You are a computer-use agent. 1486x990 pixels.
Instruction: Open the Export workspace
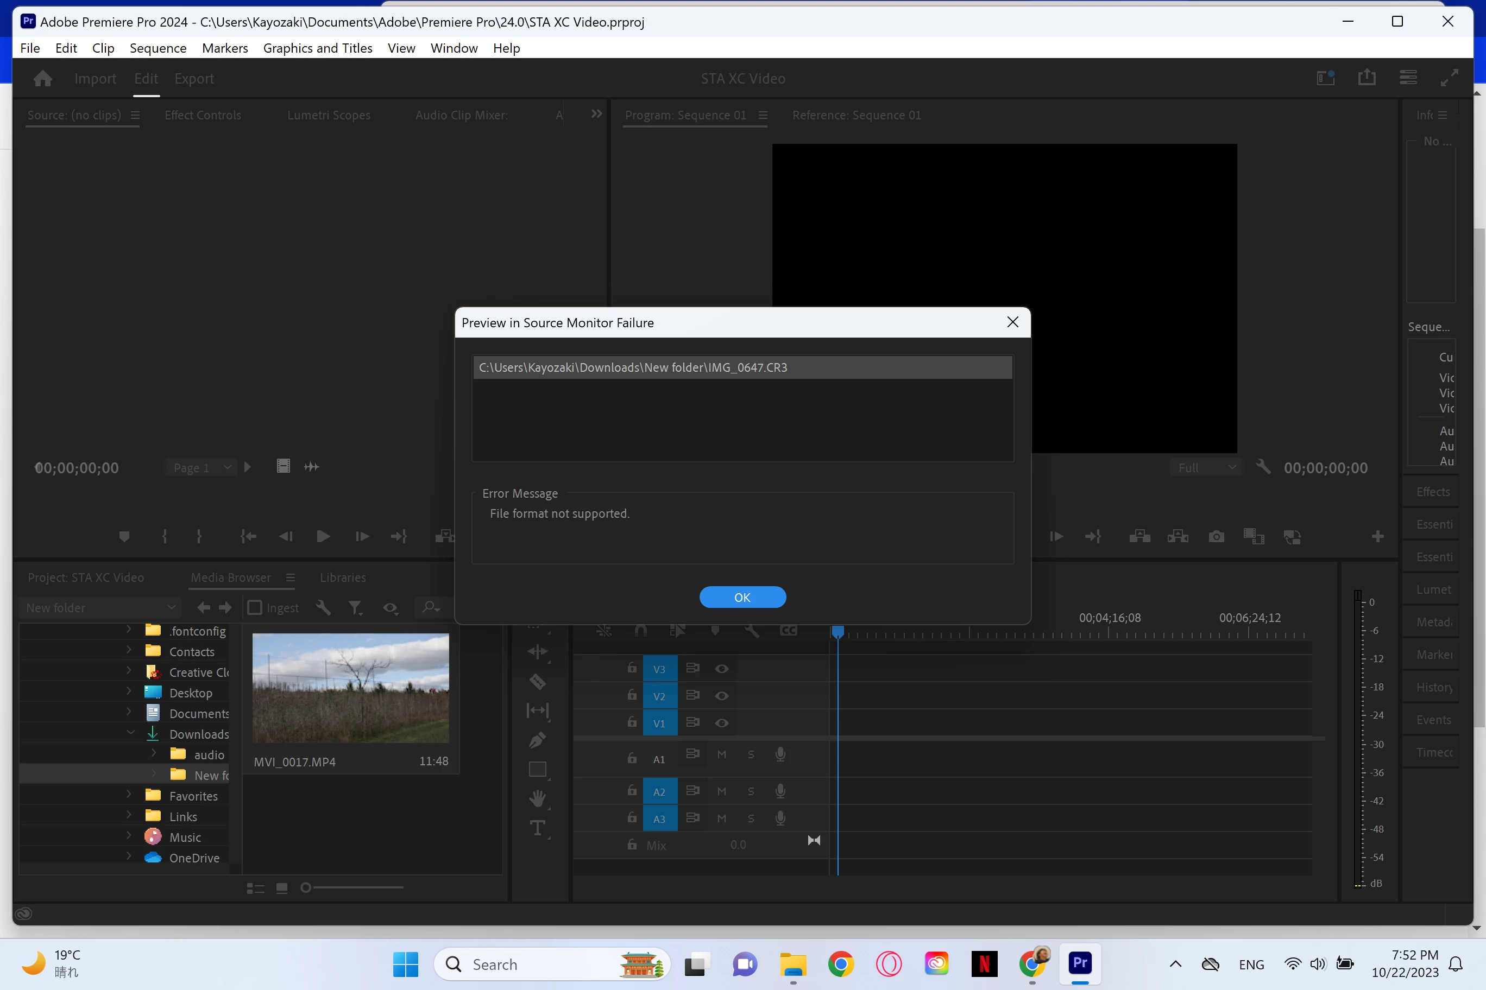194,78
